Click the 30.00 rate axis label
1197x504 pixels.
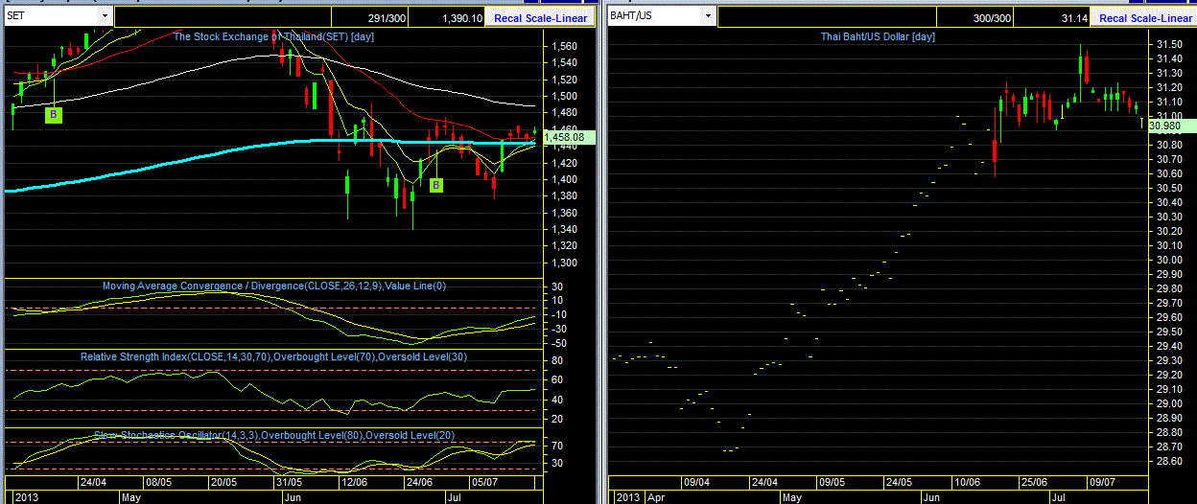point(1168,260)
